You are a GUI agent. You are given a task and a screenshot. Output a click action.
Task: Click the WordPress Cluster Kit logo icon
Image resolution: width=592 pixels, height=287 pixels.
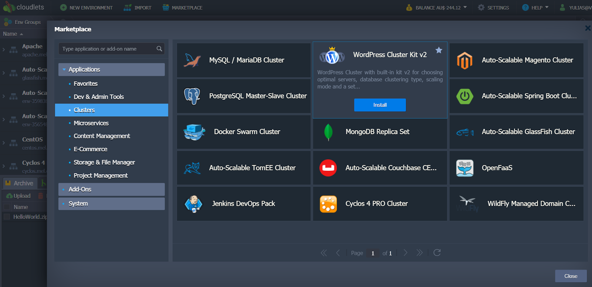pos(332,55)
